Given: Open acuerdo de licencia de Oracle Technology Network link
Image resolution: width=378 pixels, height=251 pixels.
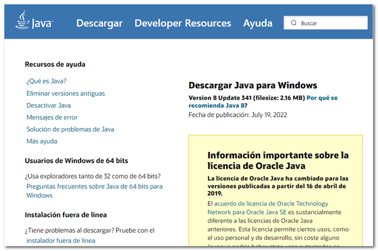Looking at the screenshot, I should click(x=268, y=207).
